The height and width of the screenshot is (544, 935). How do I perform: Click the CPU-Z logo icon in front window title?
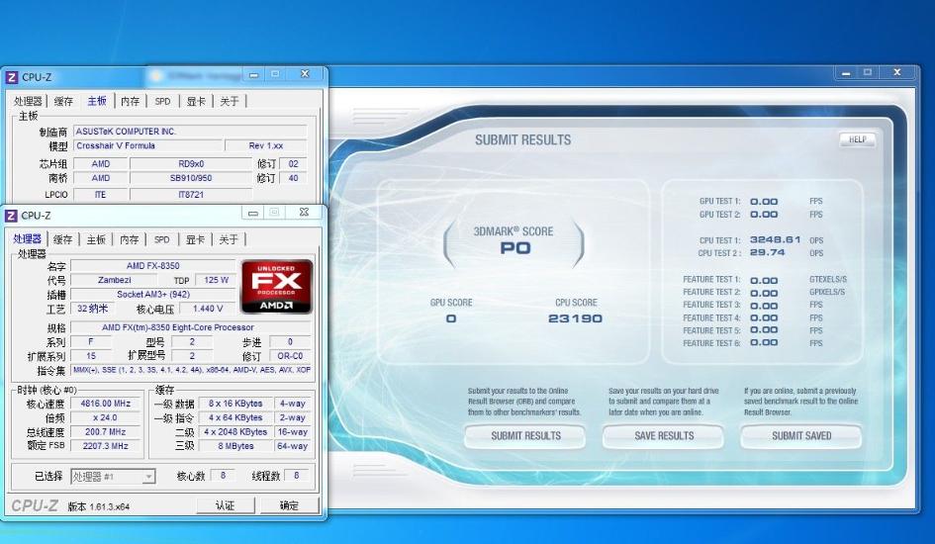point(11,215)
